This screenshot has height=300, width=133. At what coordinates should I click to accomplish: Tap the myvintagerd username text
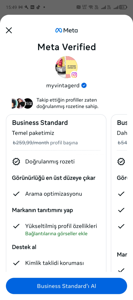[x=63, y=85]
